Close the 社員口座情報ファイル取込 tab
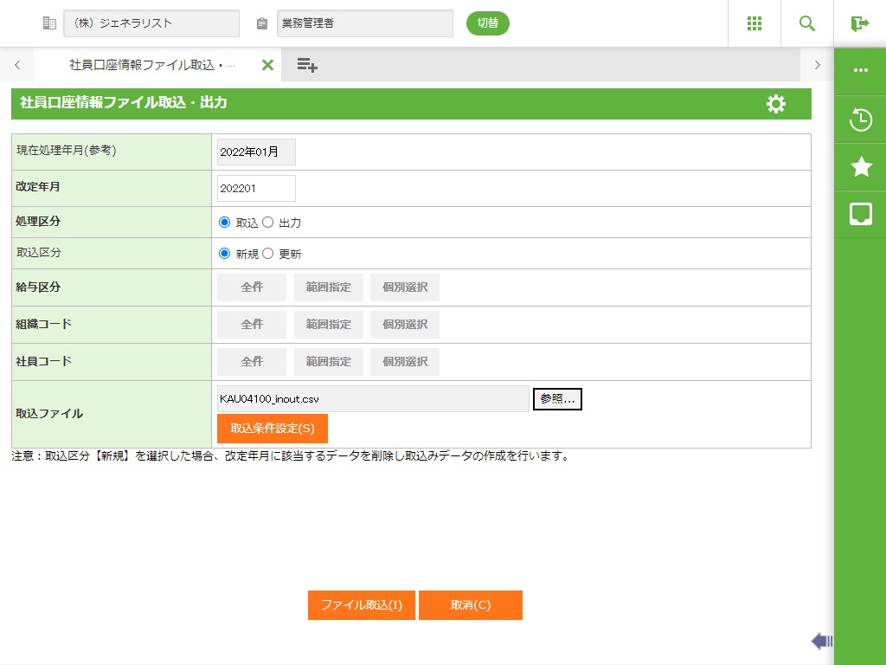The image size is (886, 665). point(267,65)
